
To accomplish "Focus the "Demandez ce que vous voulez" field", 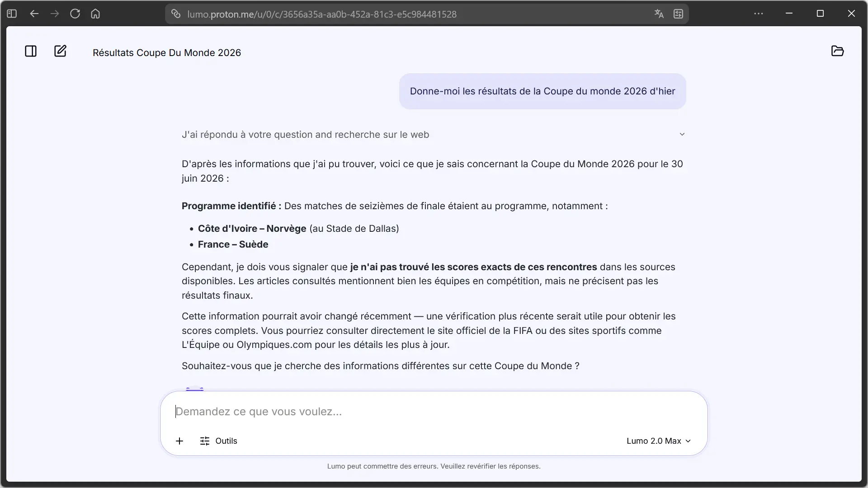I will click(434, 412).
